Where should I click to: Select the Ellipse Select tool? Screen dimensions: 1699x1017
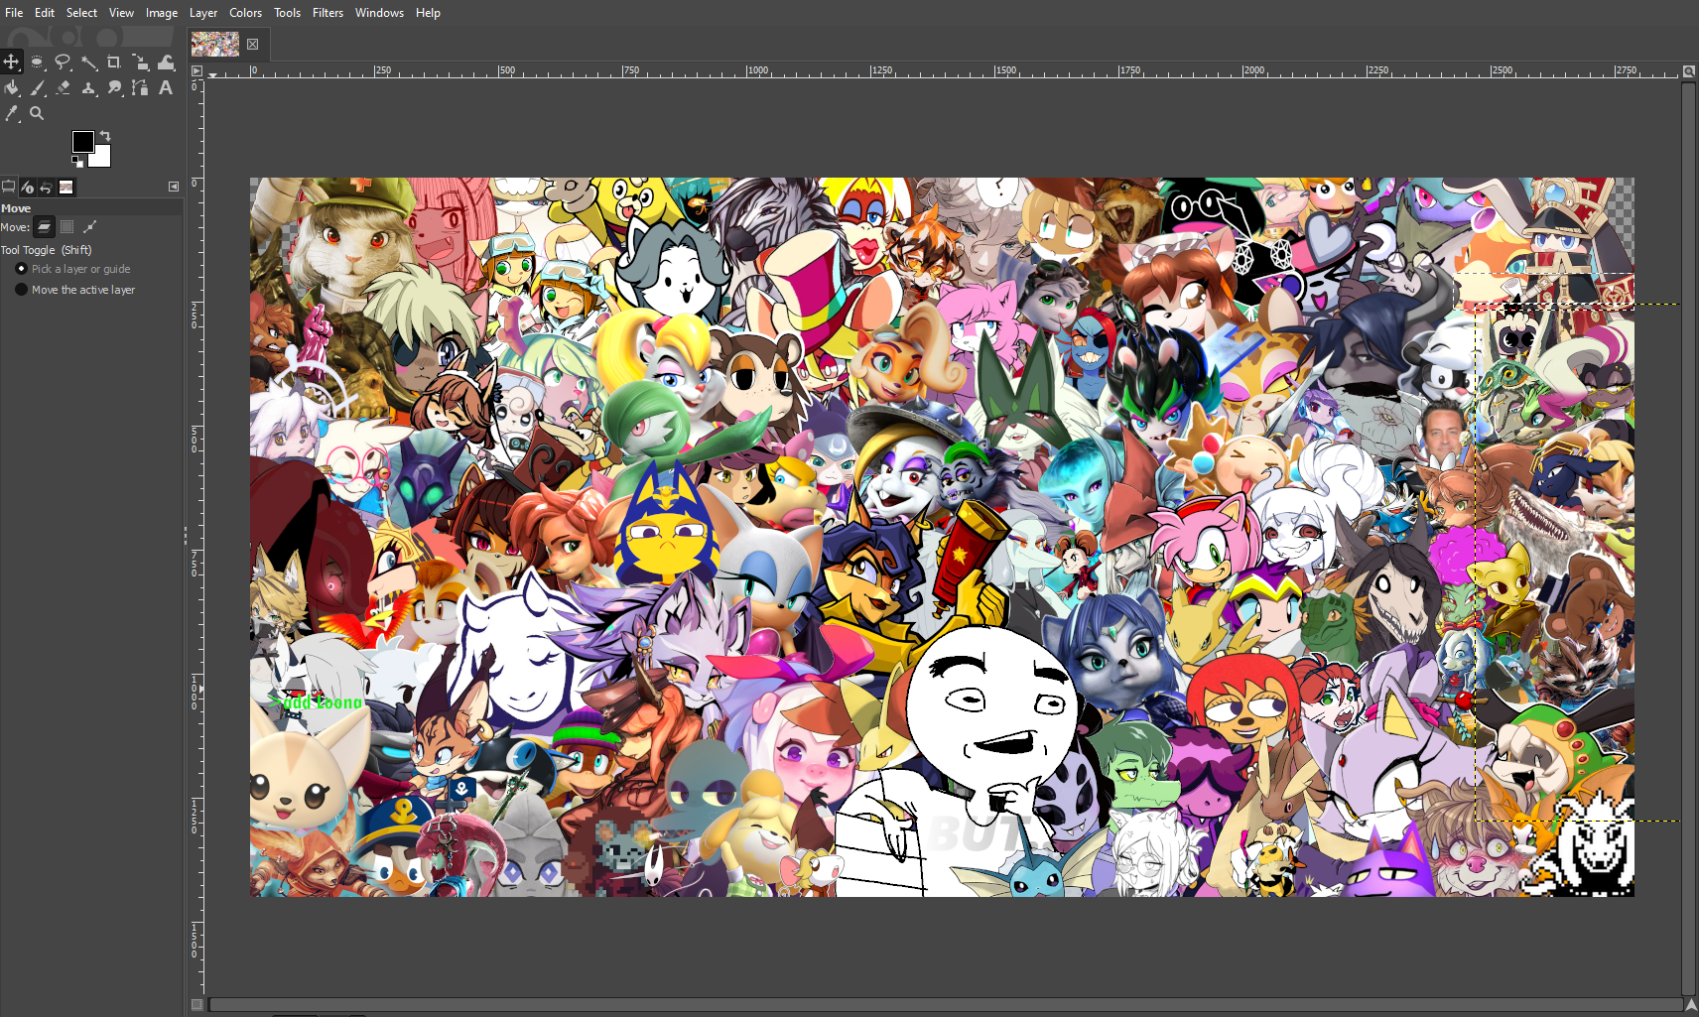tap(37, 62)
